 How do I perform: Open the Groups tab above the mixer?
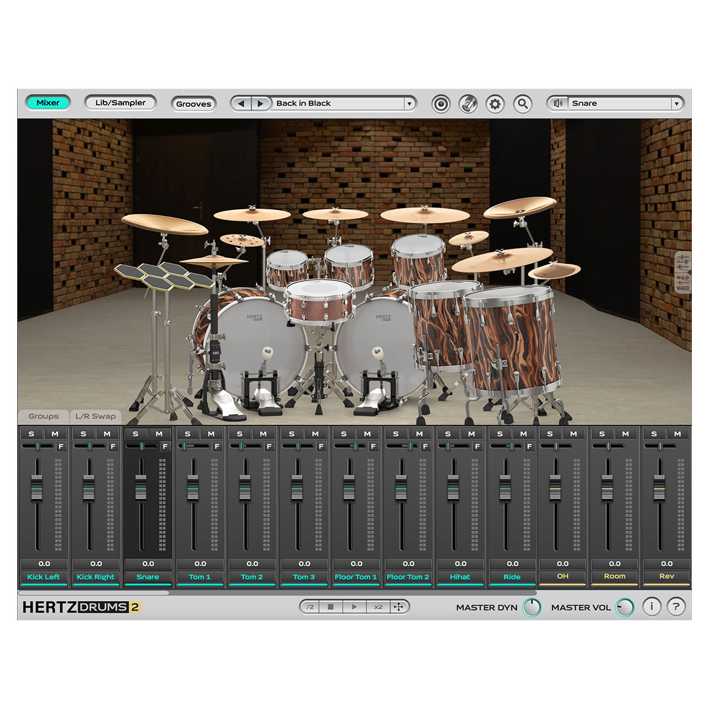[44, 417]
